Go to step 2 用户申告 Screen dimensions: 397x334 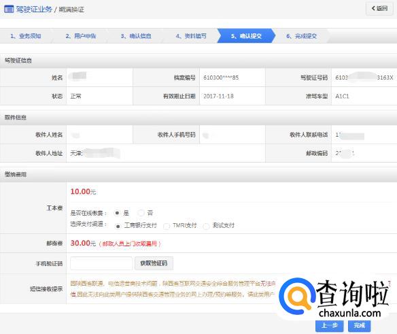click(x=81, y=36)
